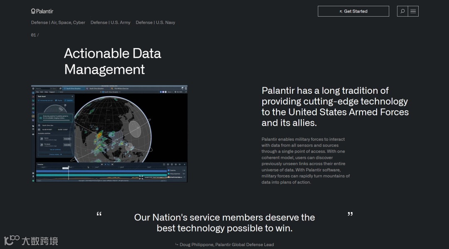Image resolution: width=449 pixels, height=249 pixels.
Task: Go to Defense | Air, Space, Cyber
Action: point(58,22)
